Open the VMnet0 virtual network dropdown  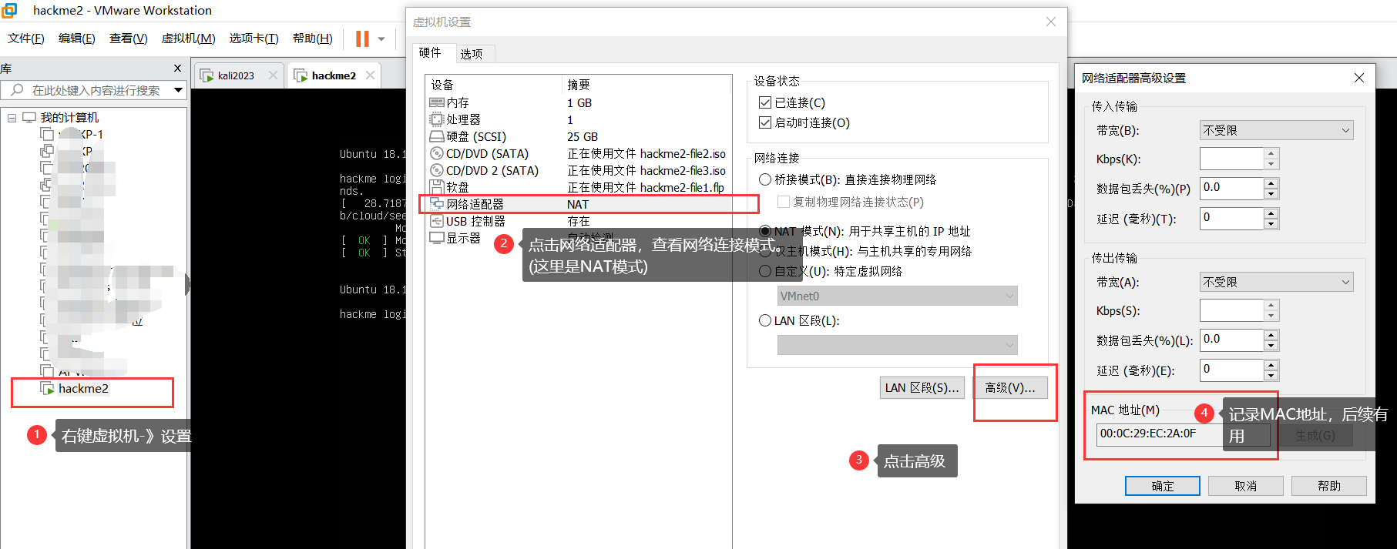pos(898,296)
